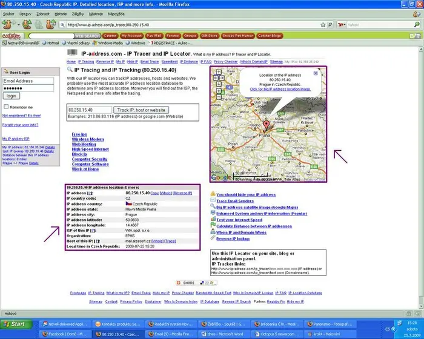Click the Reverse IP navigation link

105,62
